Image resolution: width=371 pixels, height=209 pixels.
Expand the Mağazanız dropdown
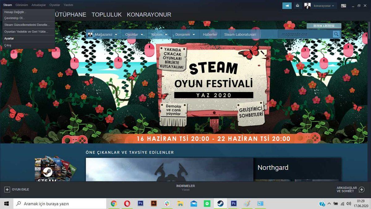[x=104, y=34]
